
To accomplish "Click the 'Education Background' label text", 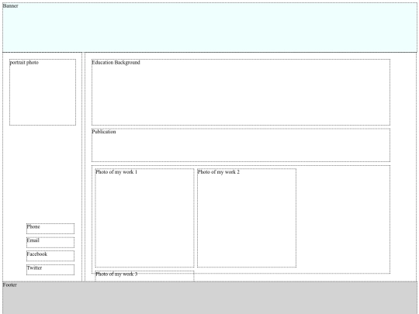I will (x=116, y=63).
